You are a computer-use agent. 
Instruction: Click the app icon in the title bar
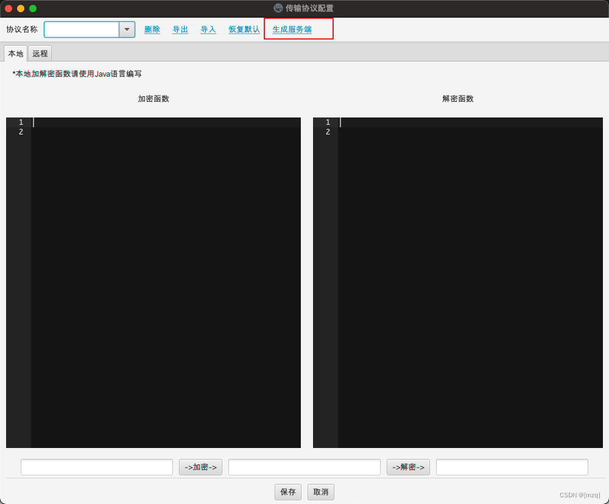[277, 8]
